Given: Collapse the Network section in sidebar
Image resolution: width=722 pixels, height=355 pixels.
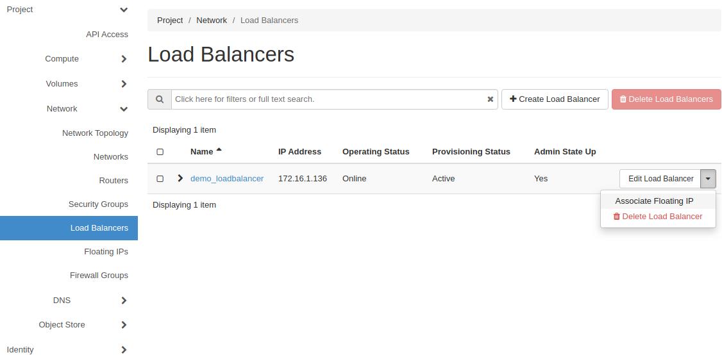Looking at the screenshot, I should point(124,109).
